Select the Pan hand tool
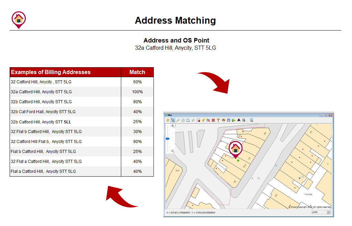The image size is (352, 226). click(168, 120)
